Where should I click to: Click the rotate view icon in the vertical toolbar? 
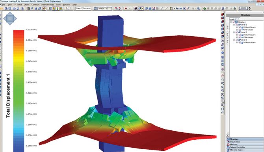[x=223, y=109]
